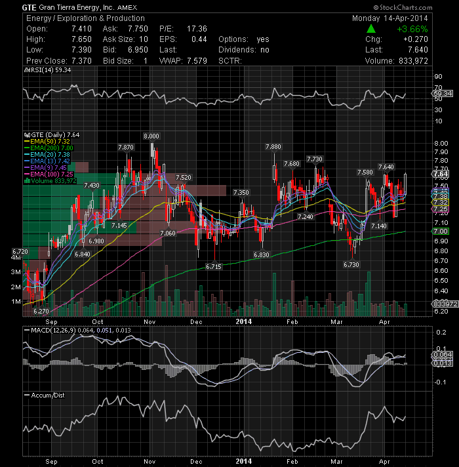The image size is (459, 467).
Task: Click the 7.880 January high label
Action: [273, 146]
